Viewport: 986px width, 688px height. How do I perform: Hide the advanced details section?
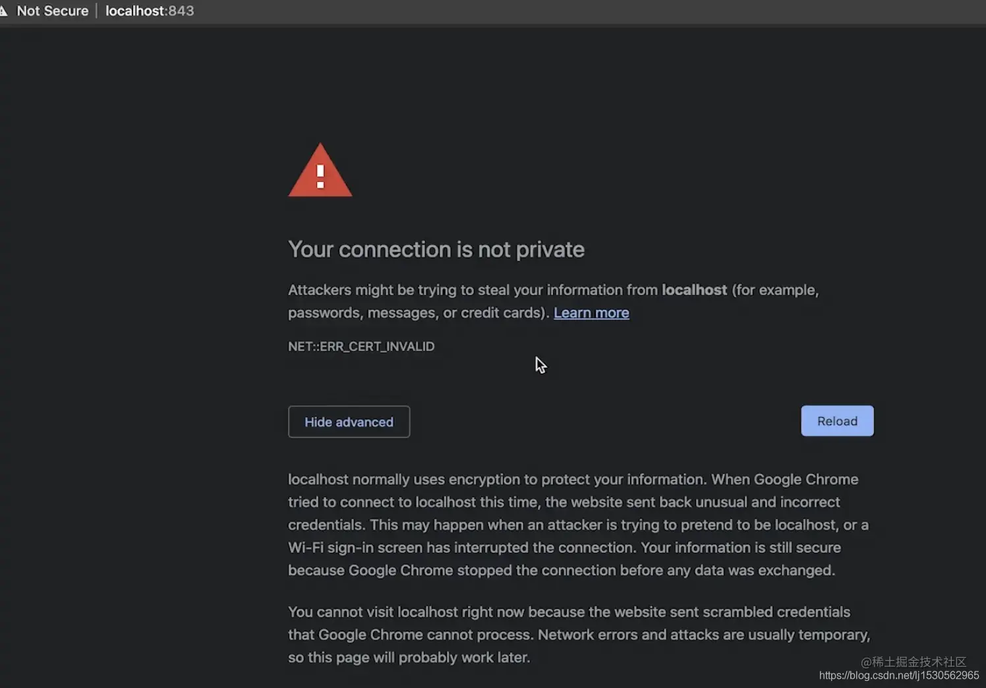point(349,422)
